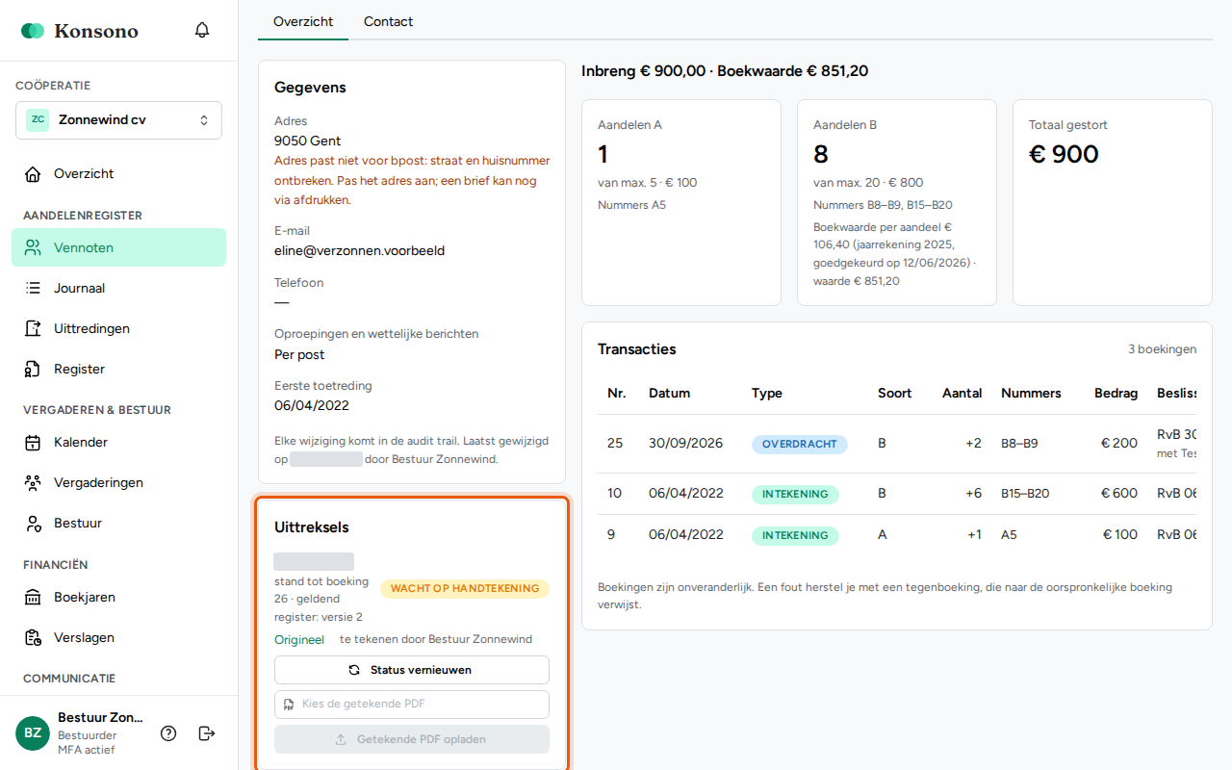Click the Bestuur person icon
Viewport: 1232px width, 770px height.
click(33, 524)
